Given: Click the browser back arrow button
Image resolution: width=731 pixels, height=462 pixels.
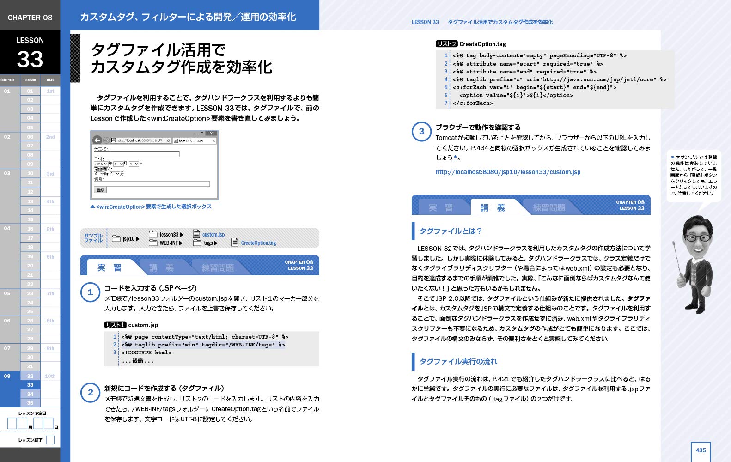Looking at the screenshot, I should point(97,140).
